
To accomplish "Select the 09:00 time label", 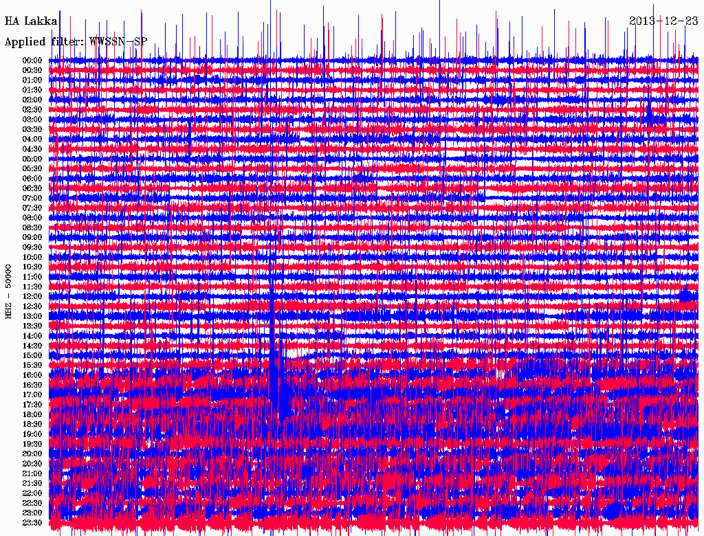I will click(x=32, y=237).
